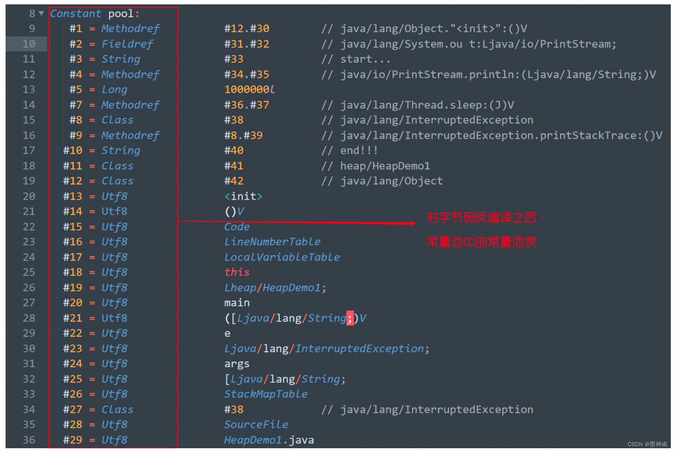Screen dimensions: 674x451
Task: Collapse the fold arrow at line 8
Action: click(x=41, y=13)
